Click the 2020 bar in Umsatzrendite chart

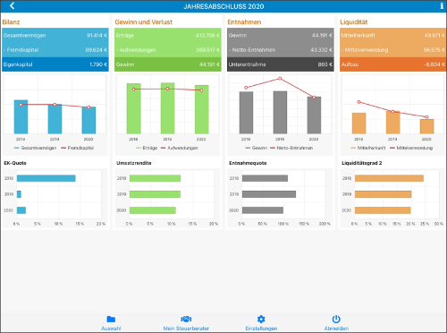pyautogui.click(x=153, y=210)
